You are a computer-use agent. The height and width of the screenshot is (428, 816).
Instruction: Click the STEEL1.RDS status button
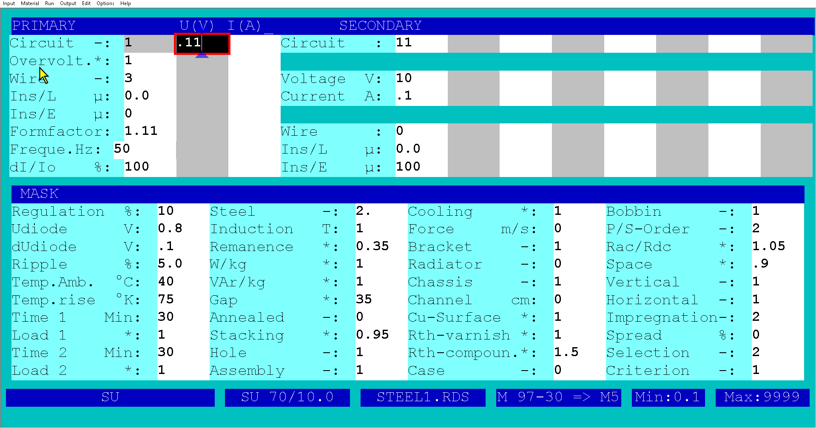[423, 397]
